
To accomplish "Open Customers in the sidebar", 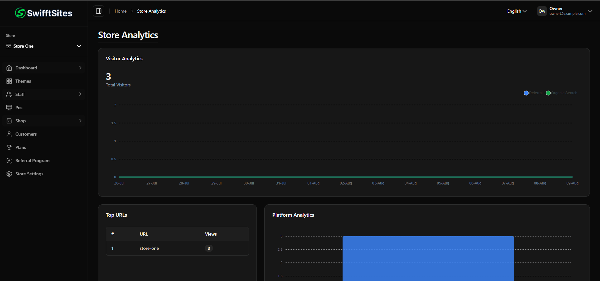I will click(x=26, y=134).
